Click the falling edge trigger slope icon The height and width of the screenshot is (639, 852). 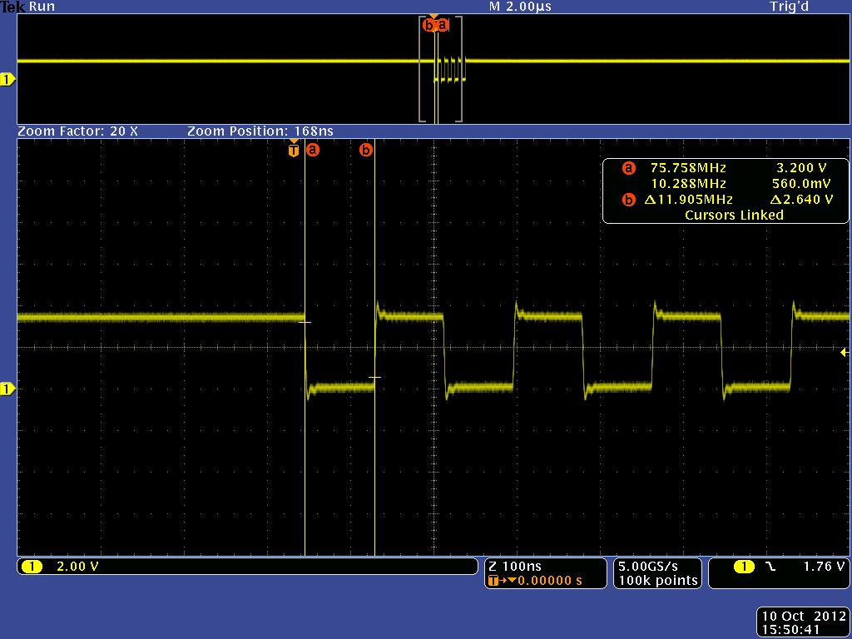pos(770,567)
